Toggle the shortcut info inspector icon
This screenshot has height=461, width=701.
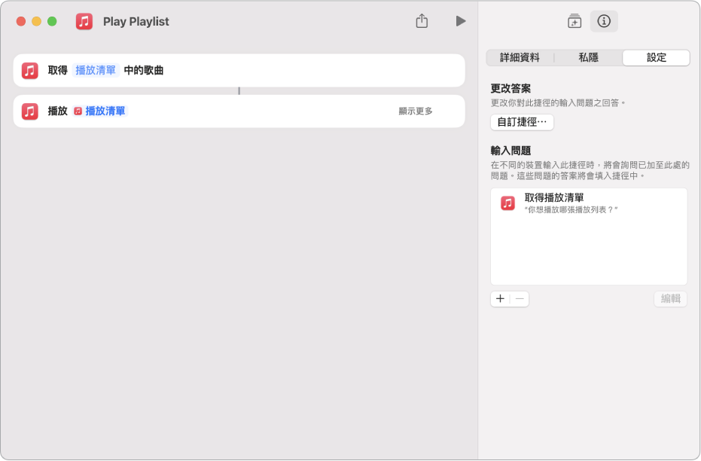(604, 21)
